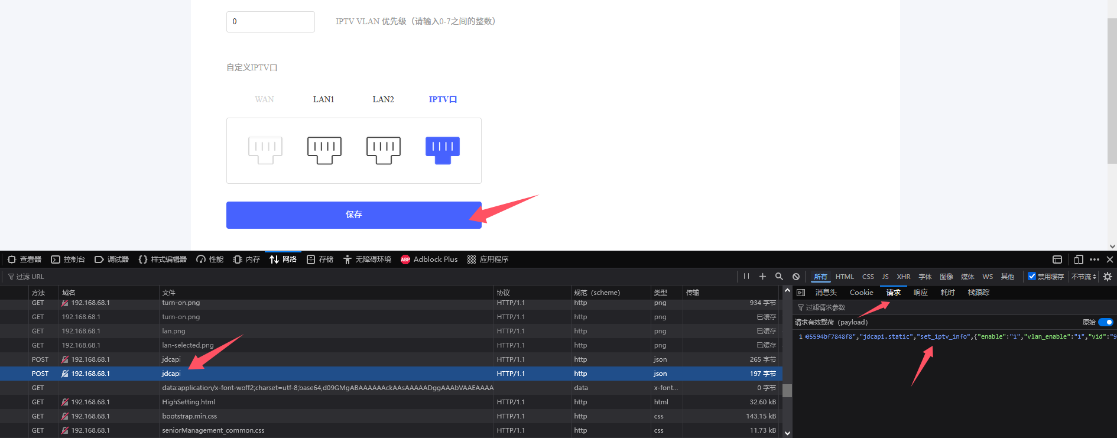This screenshot has height=438, width=1117.
Task: Open the network search magnifier icon
Action: coord(779,277)
